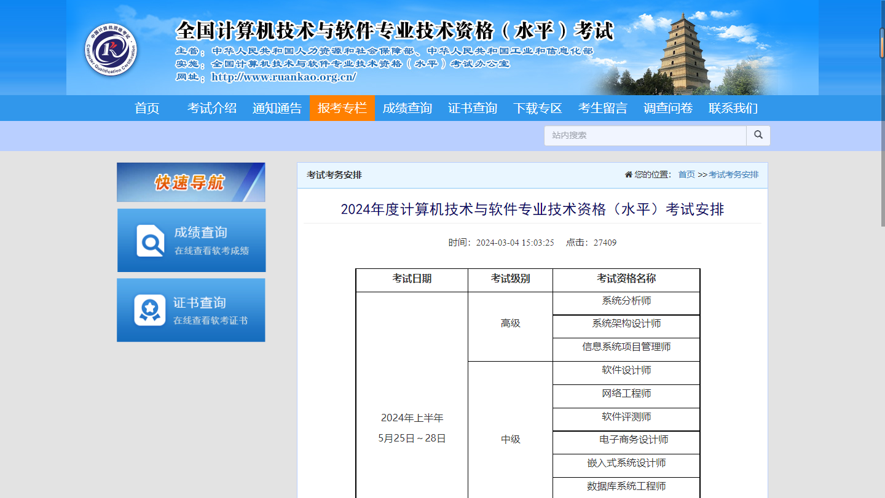
Task: Select the highlighted 报考专栏 tab
Action: coord(342,108)
